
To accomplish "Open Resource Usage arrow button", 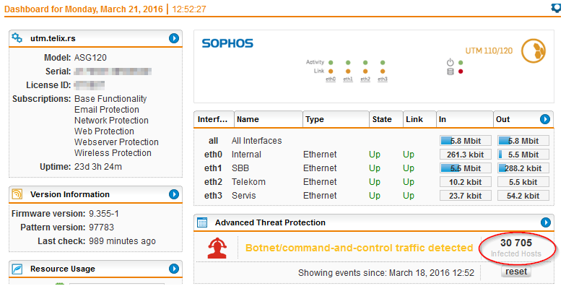I will click(174, 269).
